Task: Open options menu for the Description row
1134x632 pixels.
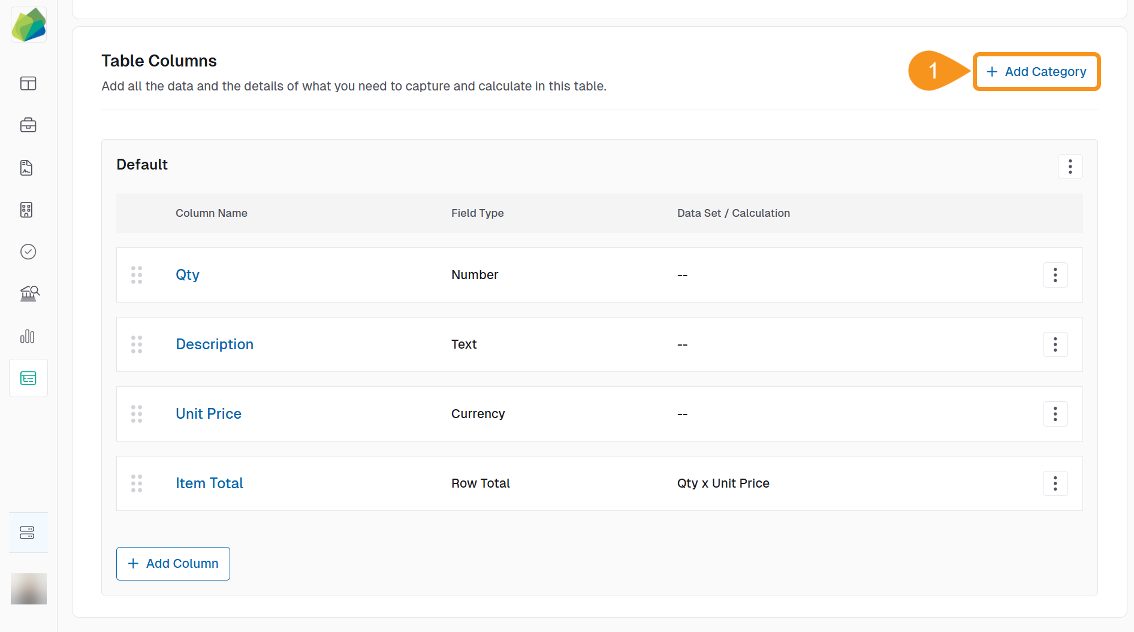Action: (1055, 344)
